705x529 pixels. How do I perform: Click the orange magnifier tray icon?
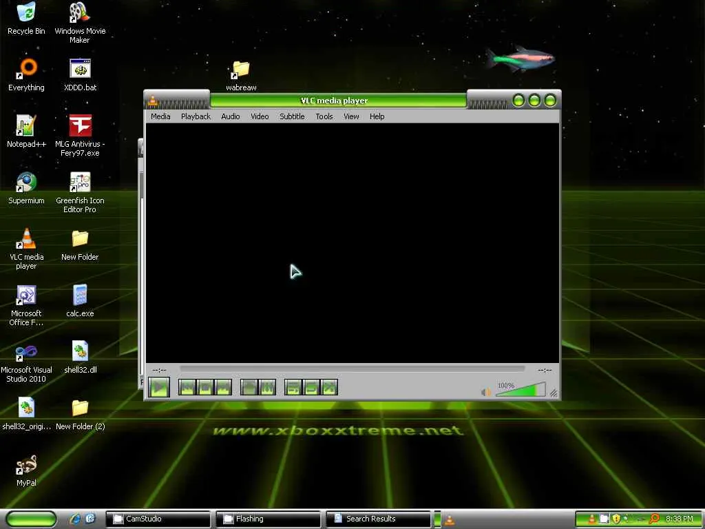pyautogui.click(x=654, y=519)
